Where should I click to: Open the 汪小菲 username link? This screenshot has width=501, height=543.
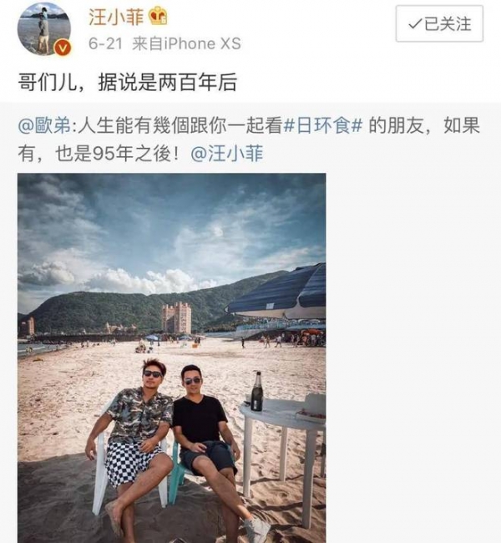click(x=116, y=17)
